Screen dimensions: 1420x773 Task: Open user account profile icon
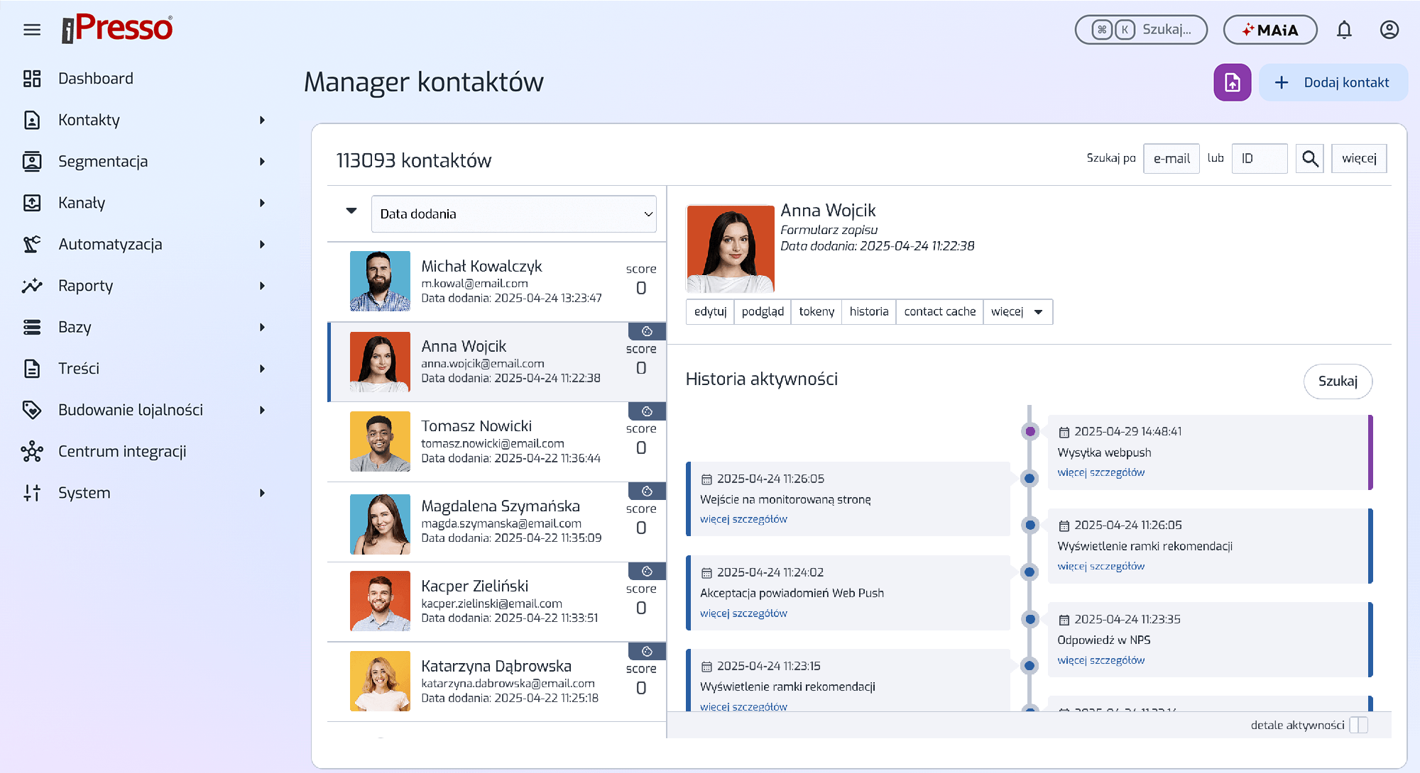point(1389,30)
